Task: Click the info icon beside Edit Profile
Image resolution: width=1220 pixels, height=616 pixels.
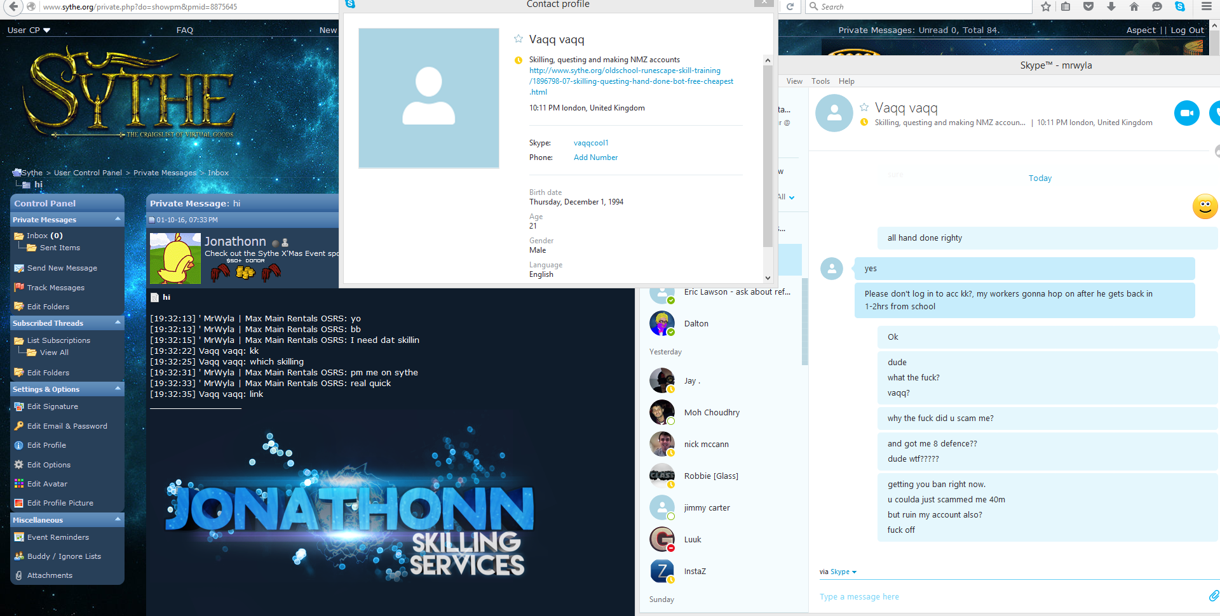Action: (x=19, y=445)
